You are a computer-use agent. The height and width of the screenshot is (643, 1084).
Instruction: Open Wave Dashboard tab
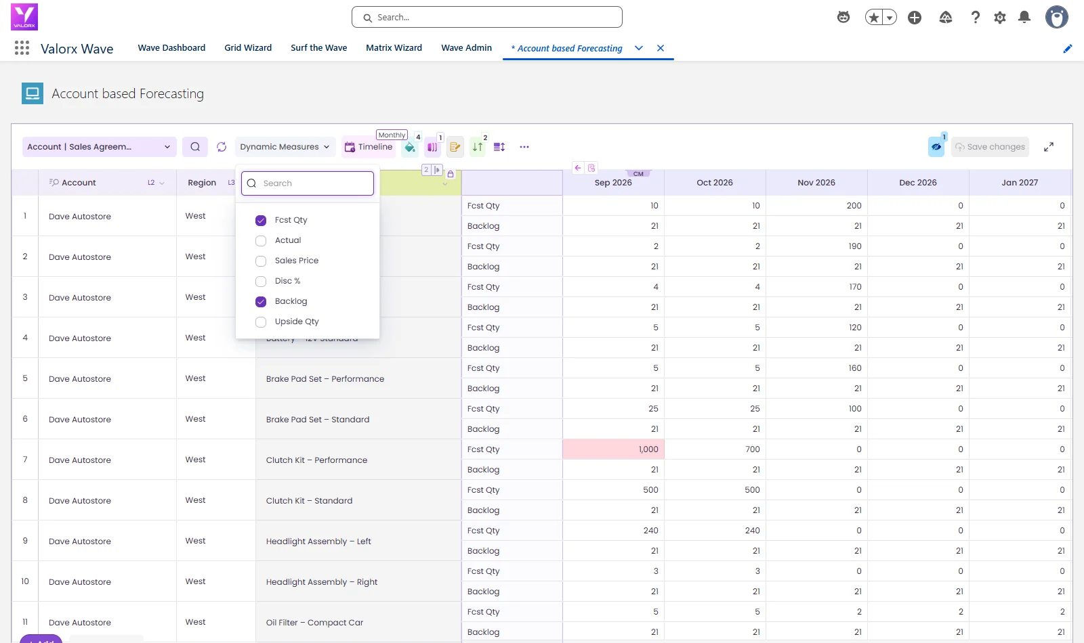pyautogui.click(x=171, y=48)
